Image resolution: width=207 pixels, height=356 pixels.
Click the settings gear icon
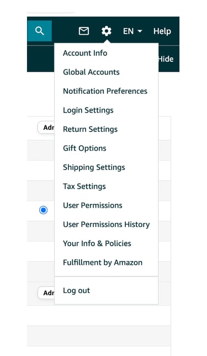point(106,31)
